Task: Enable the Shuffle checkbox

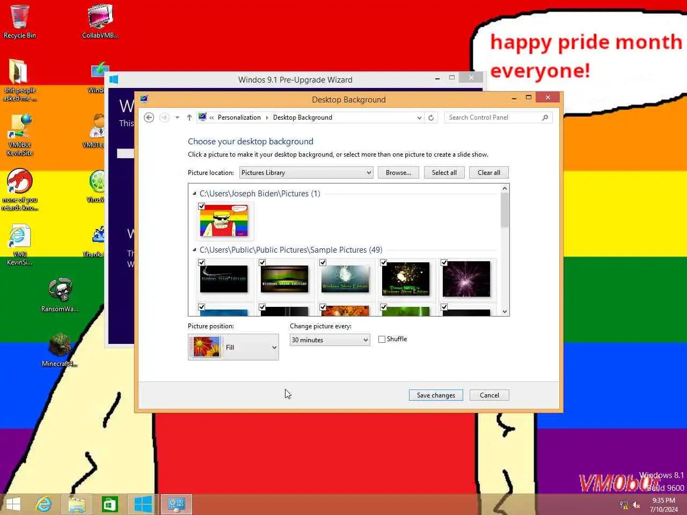Action: coord(382,340)
